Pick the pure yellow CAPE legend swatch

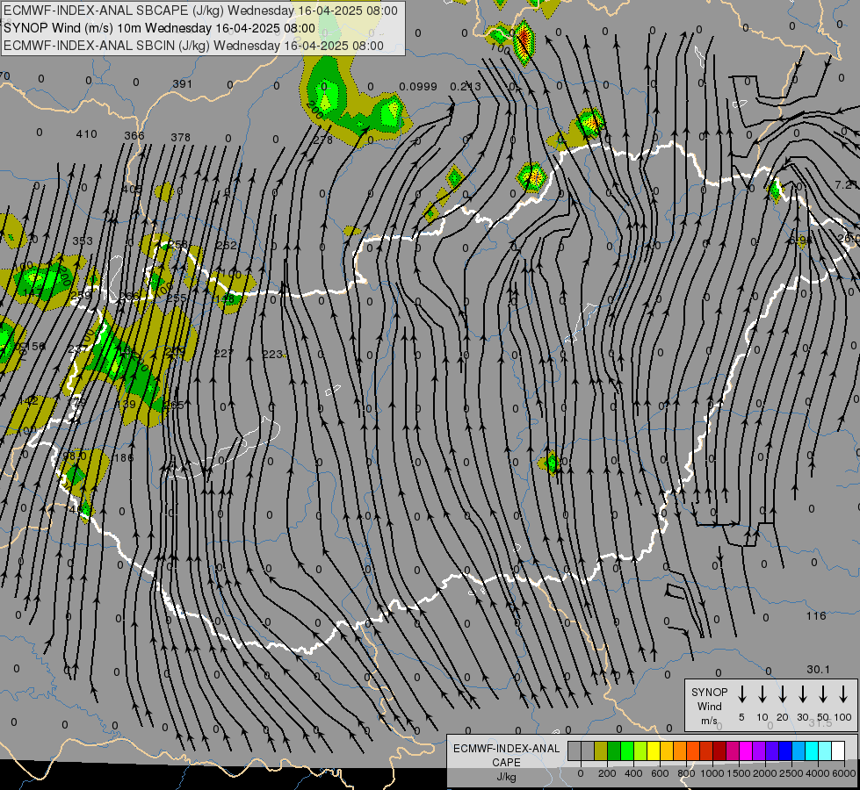coord(654,751)
